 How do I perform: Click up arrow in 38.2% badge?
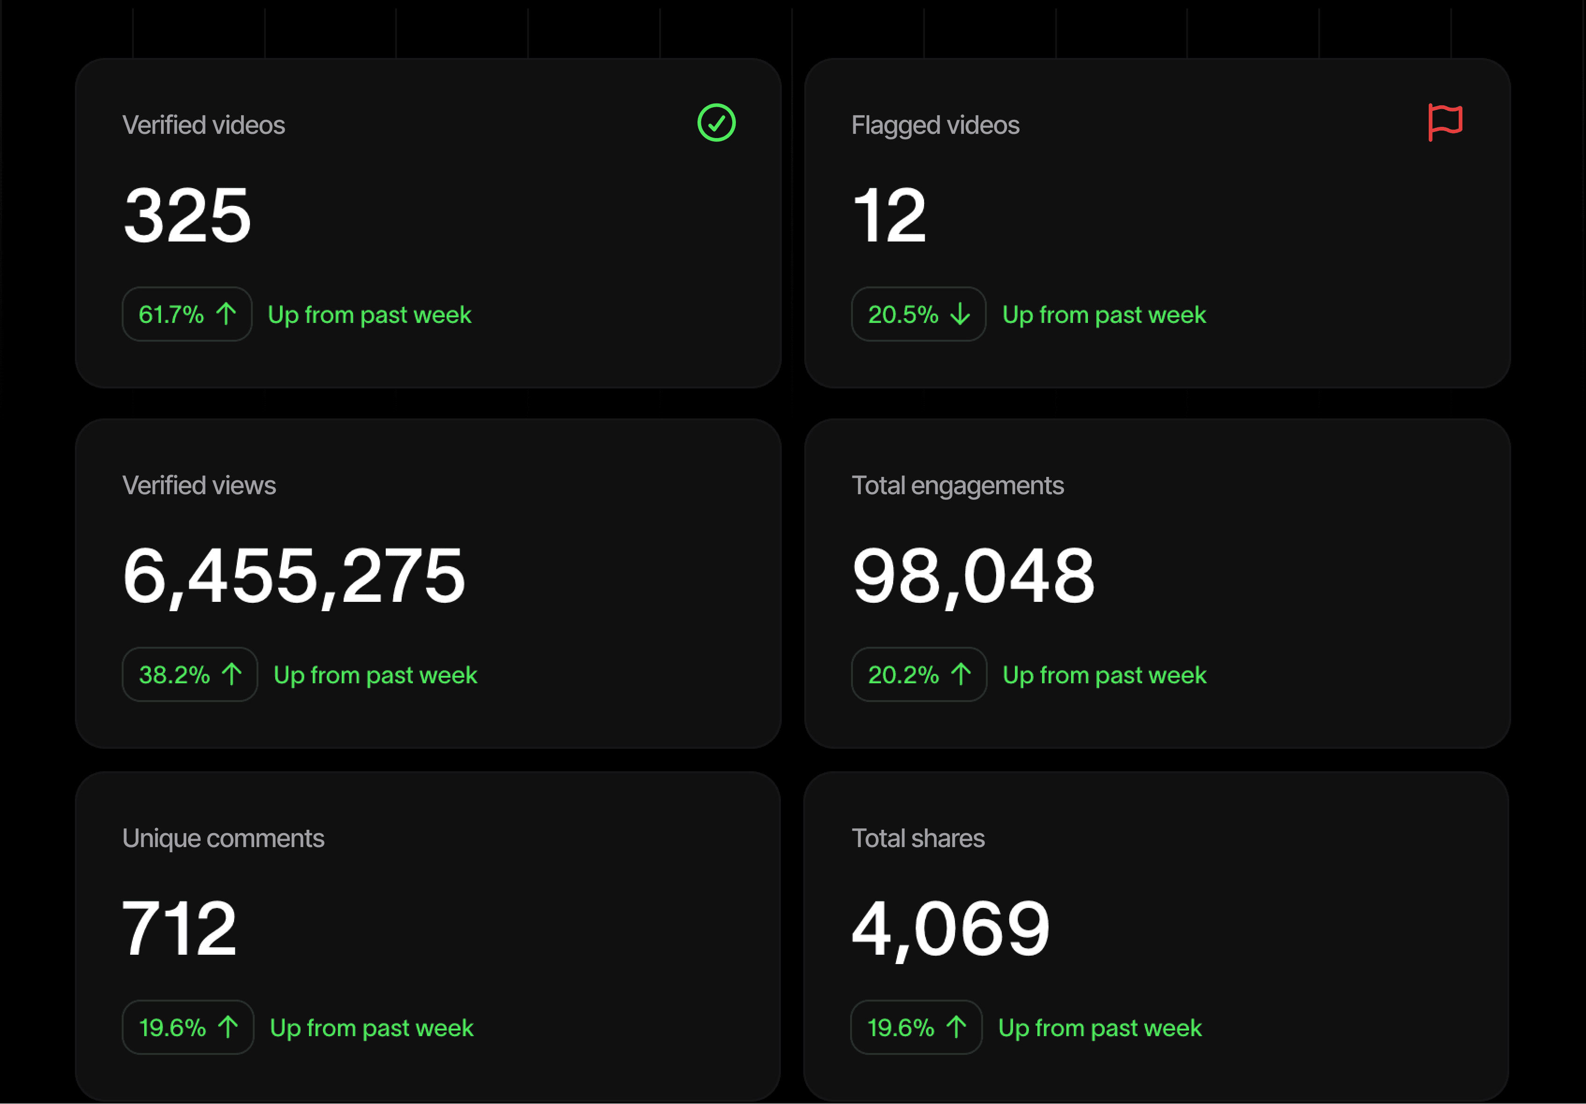coord(231,674)
